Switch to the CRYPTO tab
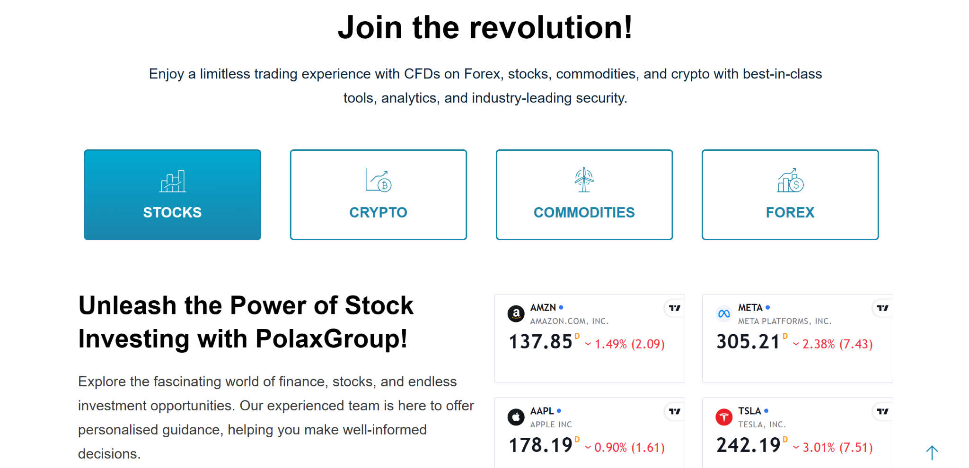 tap(379, 195)
